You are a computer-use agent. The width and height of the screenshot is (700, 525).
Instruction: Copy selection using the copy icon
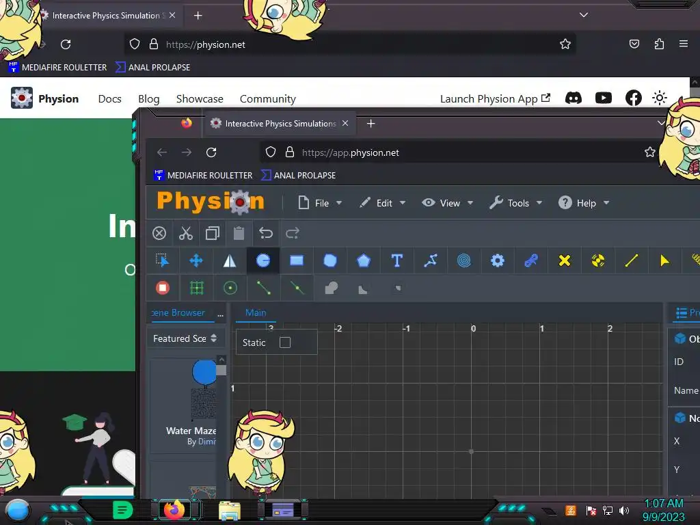pyautogui.click(x=213, y=233)
